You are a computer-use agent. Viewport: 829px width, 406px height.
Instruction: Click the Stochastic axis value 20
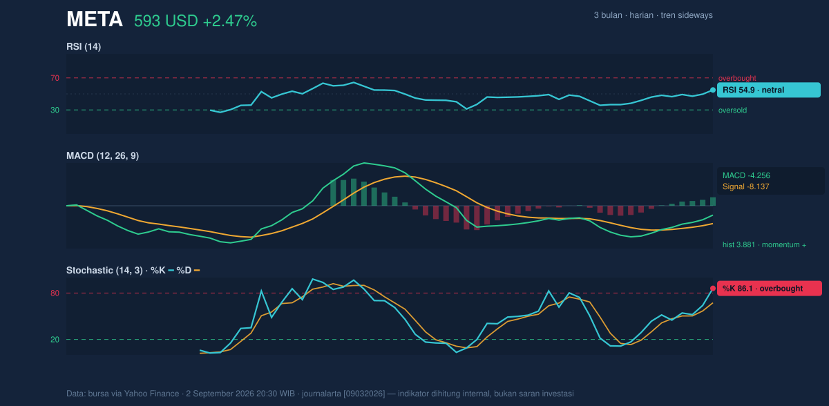[x=55, y=340]
